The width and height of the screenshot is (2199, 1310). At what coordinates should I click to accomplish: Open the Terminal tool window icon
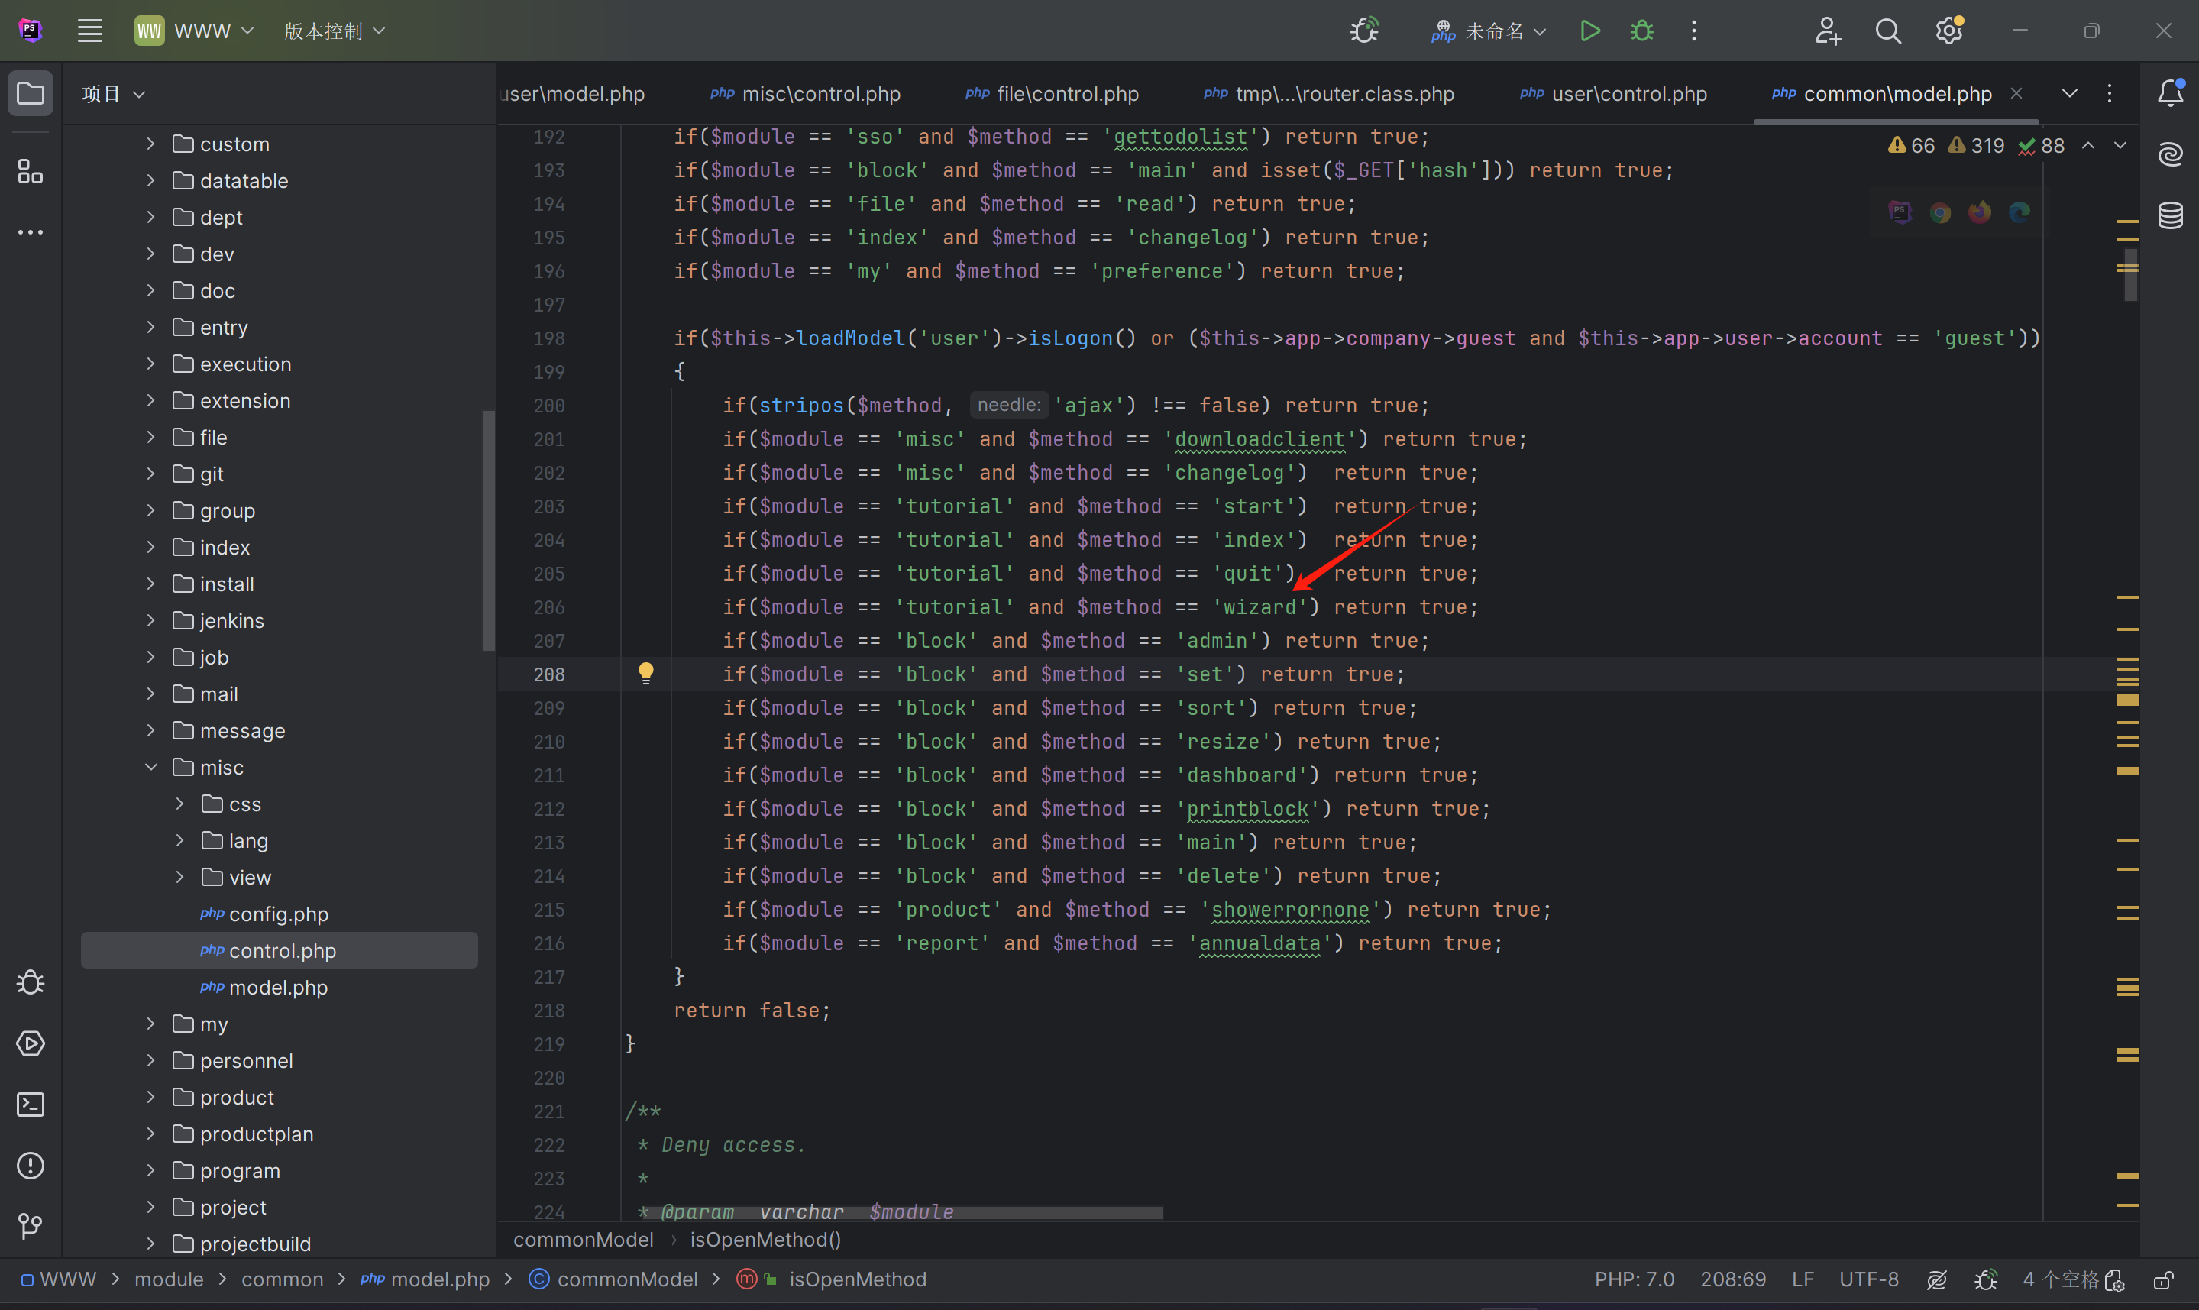pyautogui.click(x=31, y=1105)
